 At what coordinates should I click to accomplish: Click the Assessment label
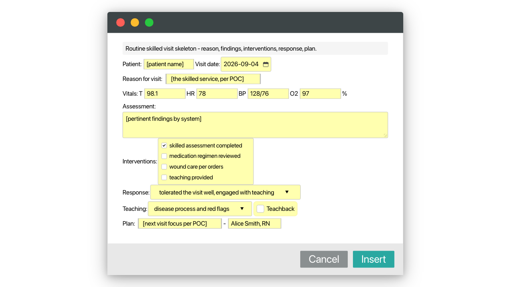coord(139,106)
